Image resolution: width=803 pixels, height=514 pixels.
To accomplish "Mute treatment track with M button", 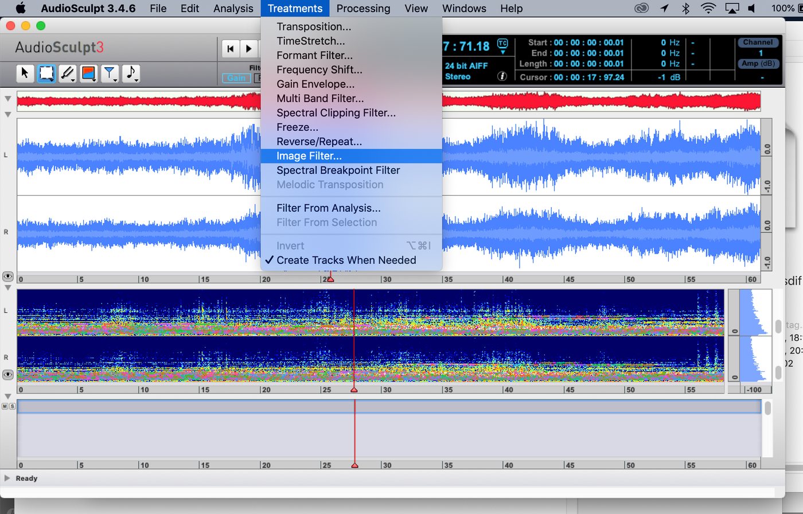I will point(5,406).
